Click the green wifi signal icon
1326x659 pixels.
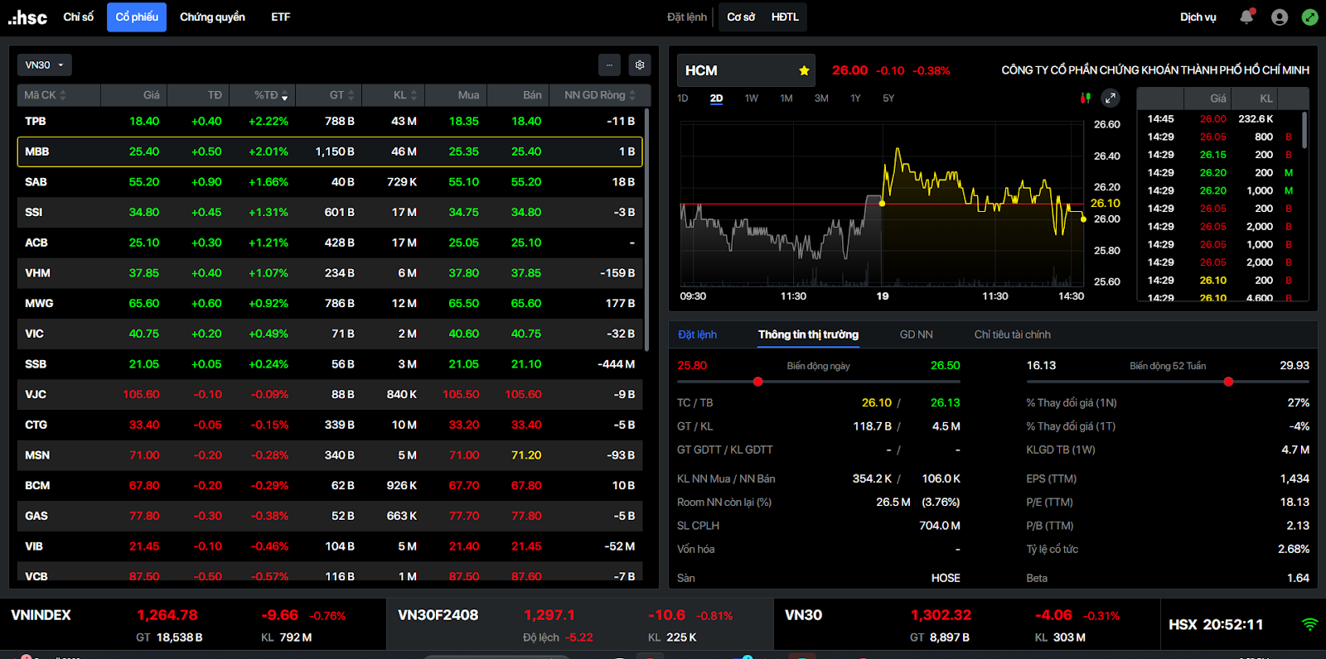[x=1310, y=624]
